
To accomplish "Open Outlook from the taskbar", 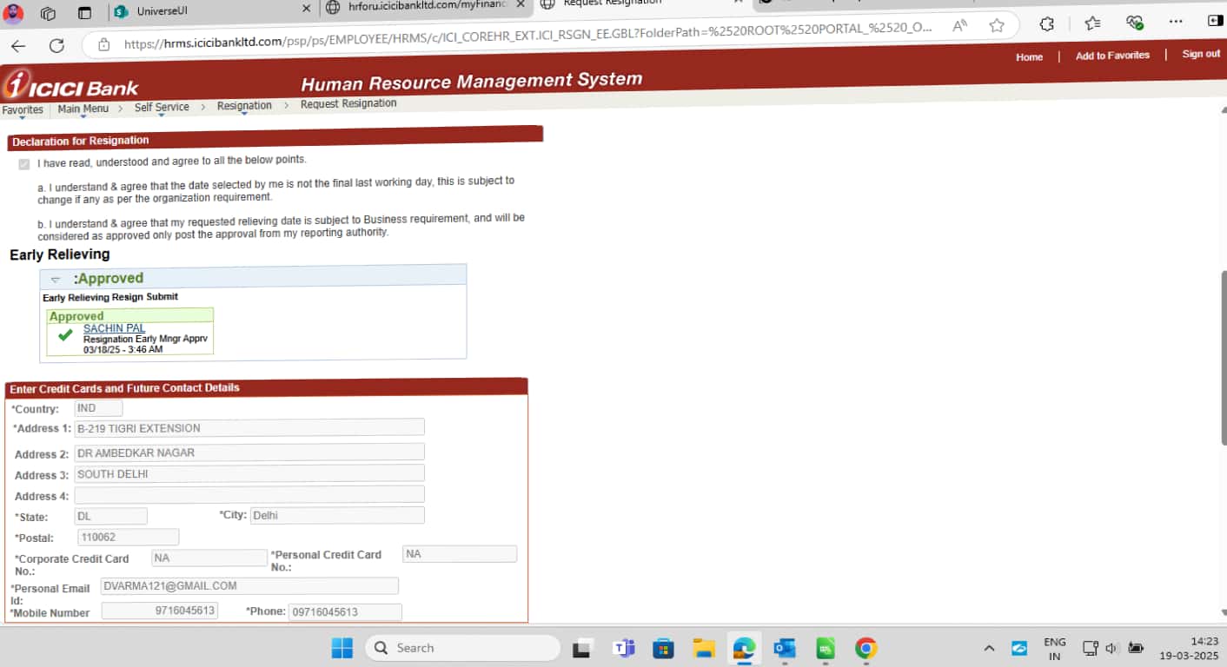I will 785,648.
